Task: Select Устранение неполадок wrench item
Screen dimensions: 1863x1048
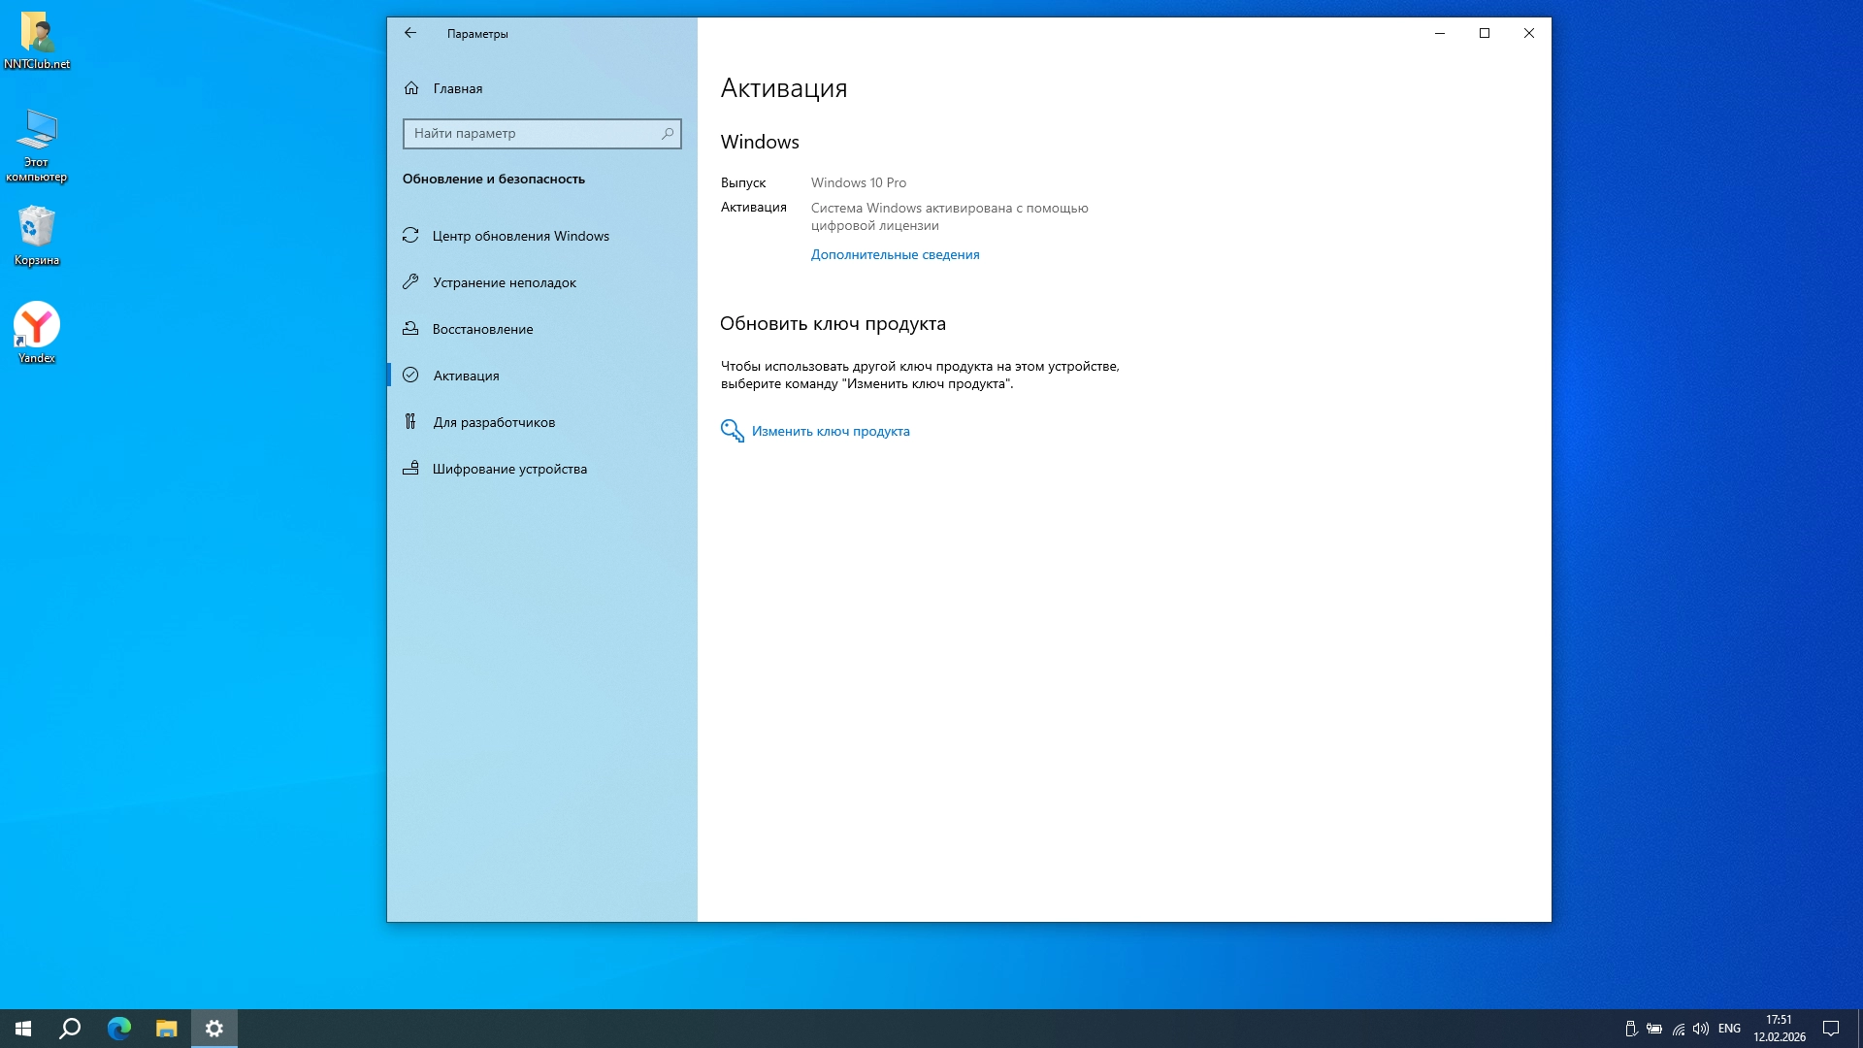Action: (504, 282)
